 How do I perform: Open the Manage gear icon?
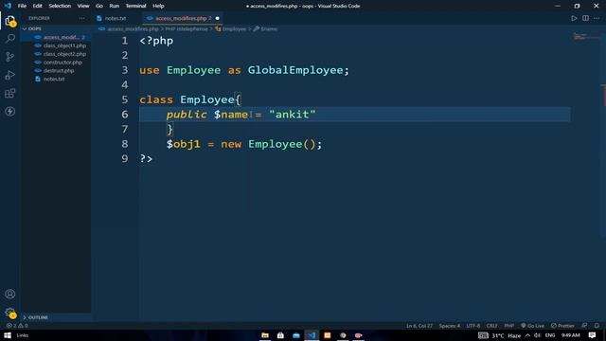[x=10, y=313]
